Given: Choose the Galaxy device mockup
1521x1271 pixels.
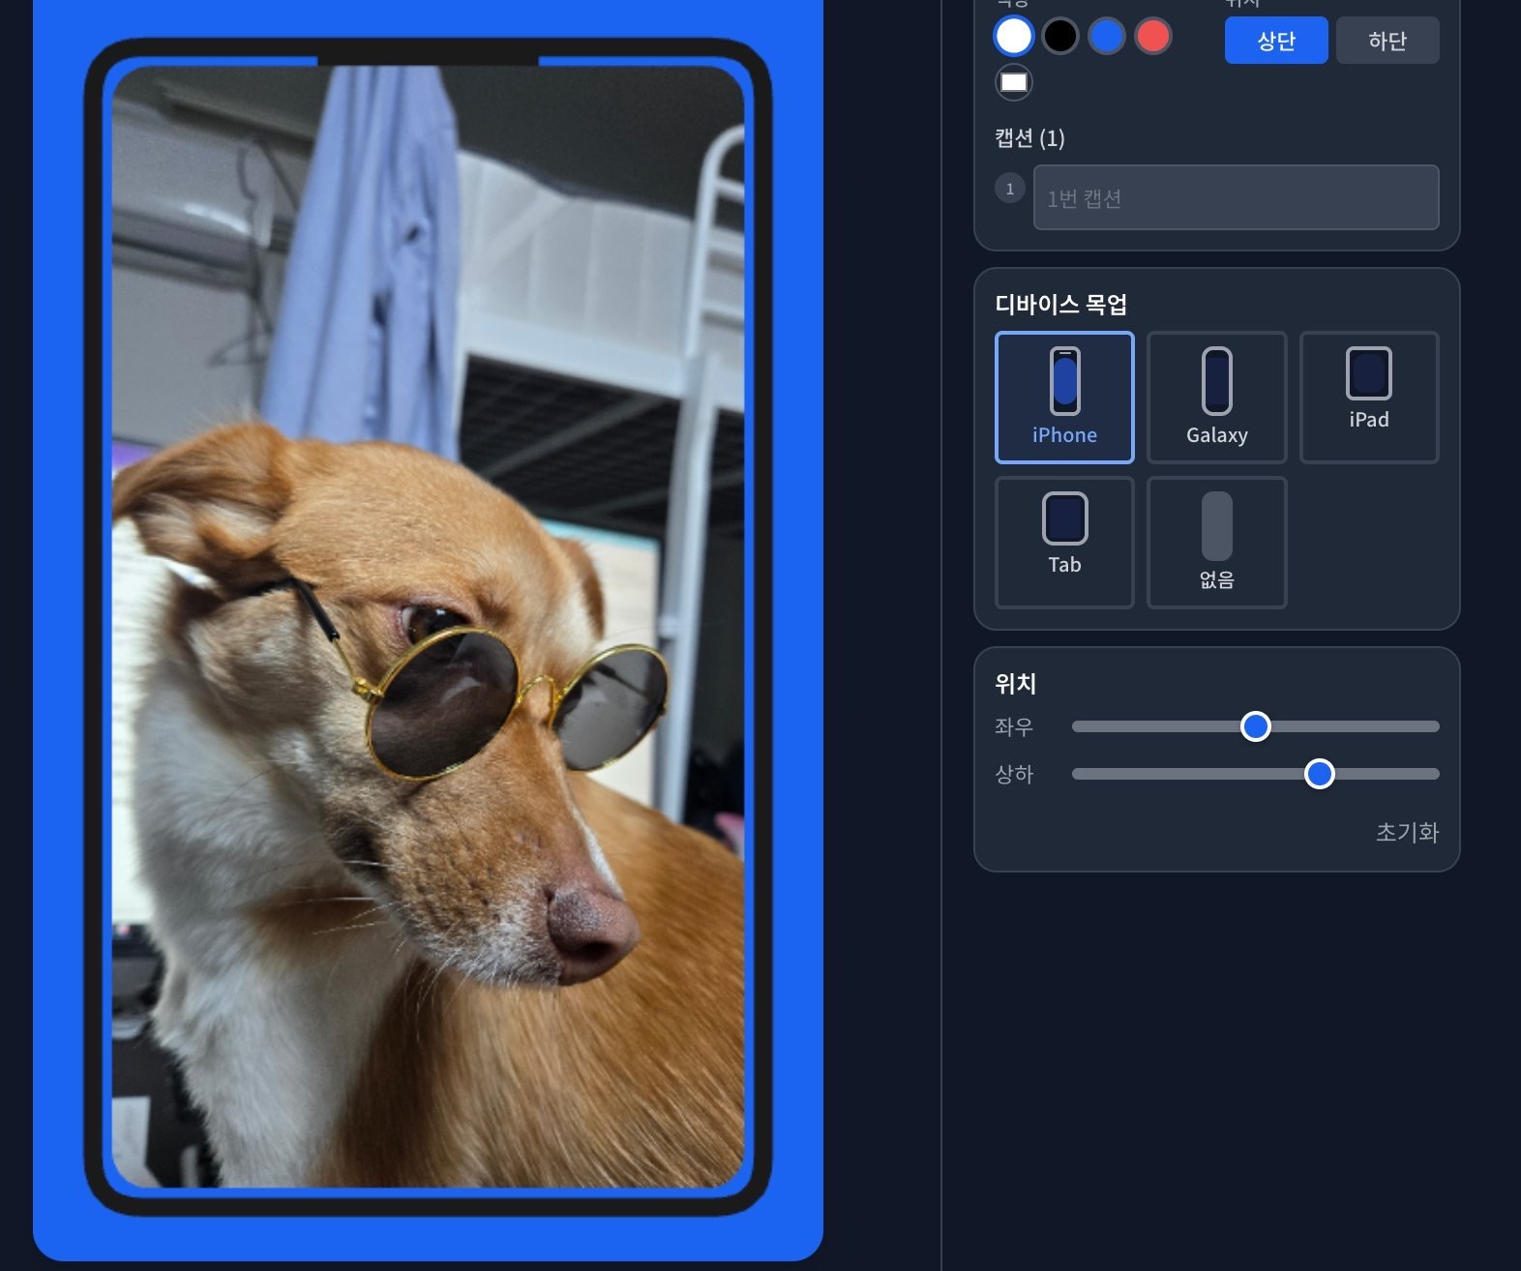Looking at the screenshot, I should point(1216,398).
